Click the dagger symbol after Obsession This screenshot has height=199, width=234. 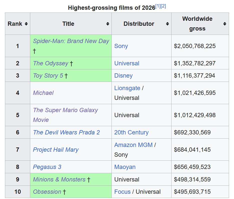[64, 192]
